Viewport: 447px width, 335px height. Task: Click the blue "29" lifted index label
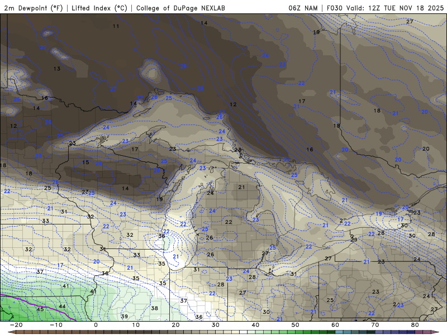tap(183, 66)
